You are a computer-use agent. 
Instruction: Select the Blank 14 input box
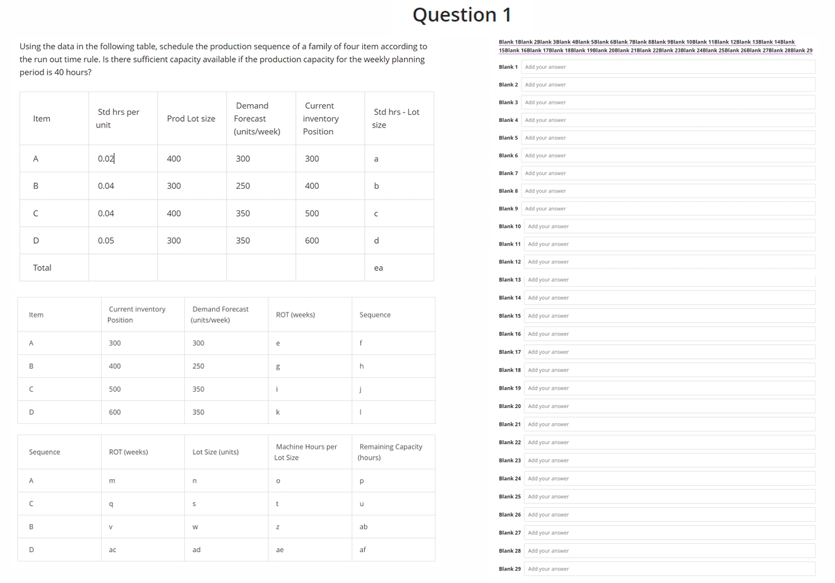(x=669, y=297)
